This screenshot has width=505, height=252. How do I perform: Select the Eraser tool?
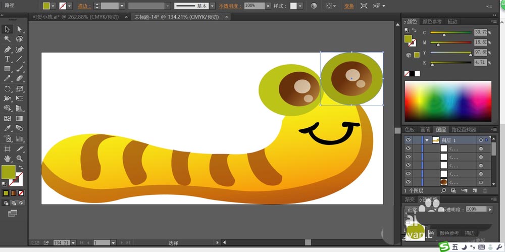pyautogui.click(x=19, y=78)
